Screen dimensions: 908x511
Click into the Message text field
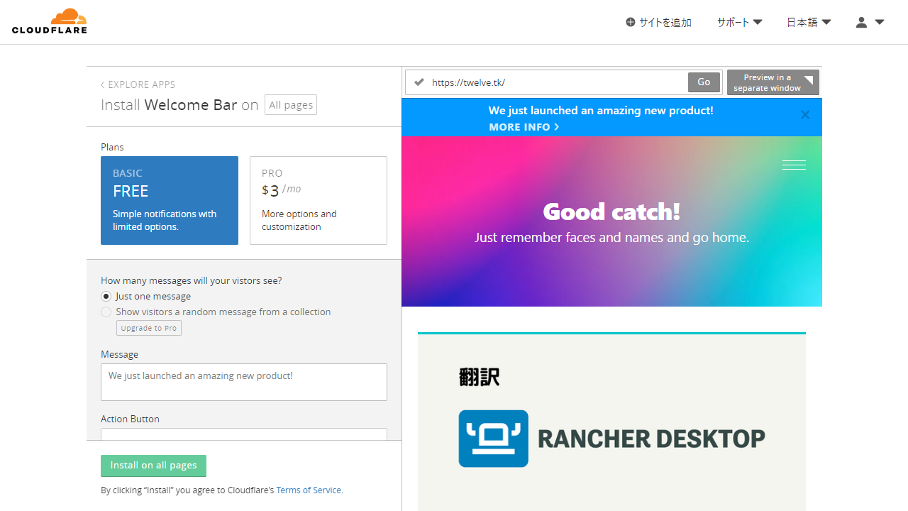[244, 382]
